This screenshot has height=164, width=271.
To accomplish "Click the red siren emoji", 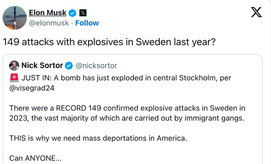I will [14, 78].
